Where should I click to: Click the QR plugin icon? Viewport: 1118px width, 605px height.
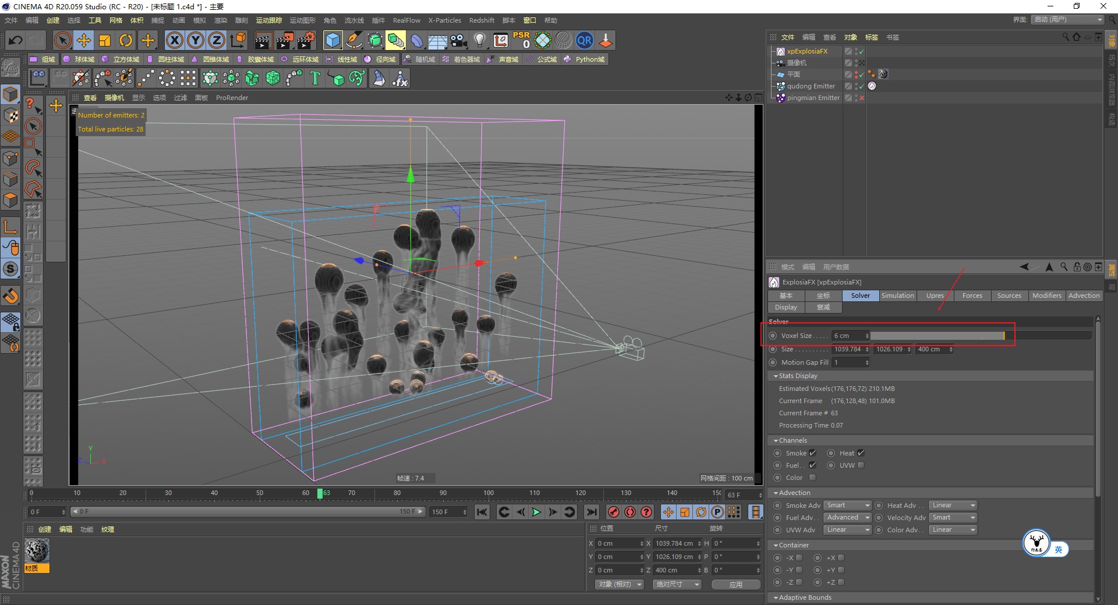coord(584,40)
